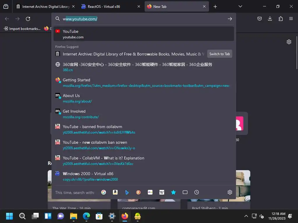Open Save to Pocket
This screenshot has width=298, height=223.
[259, 19]
